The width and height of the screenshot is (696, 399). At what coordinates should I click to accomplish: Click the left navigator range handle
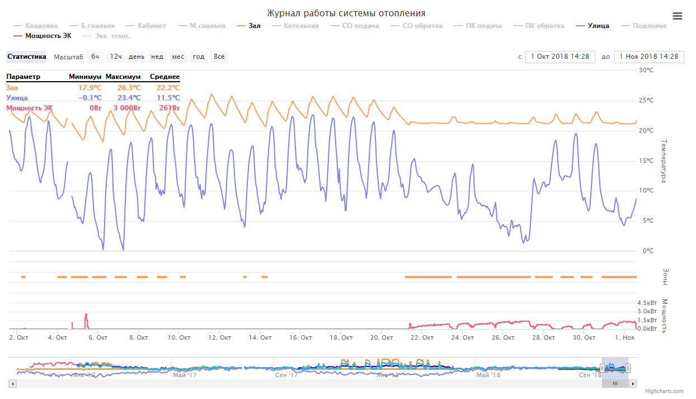point(602,368)
